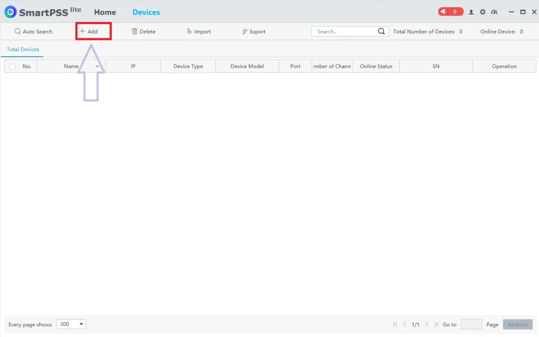
Task: Open the Import devices tool
Action: [x=198, y=31]
